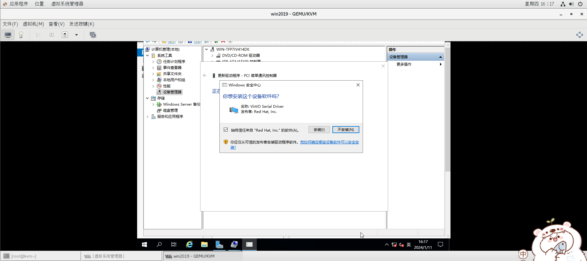
Task: Select 计算机管理(本地) root node
Action: point(165,49)
